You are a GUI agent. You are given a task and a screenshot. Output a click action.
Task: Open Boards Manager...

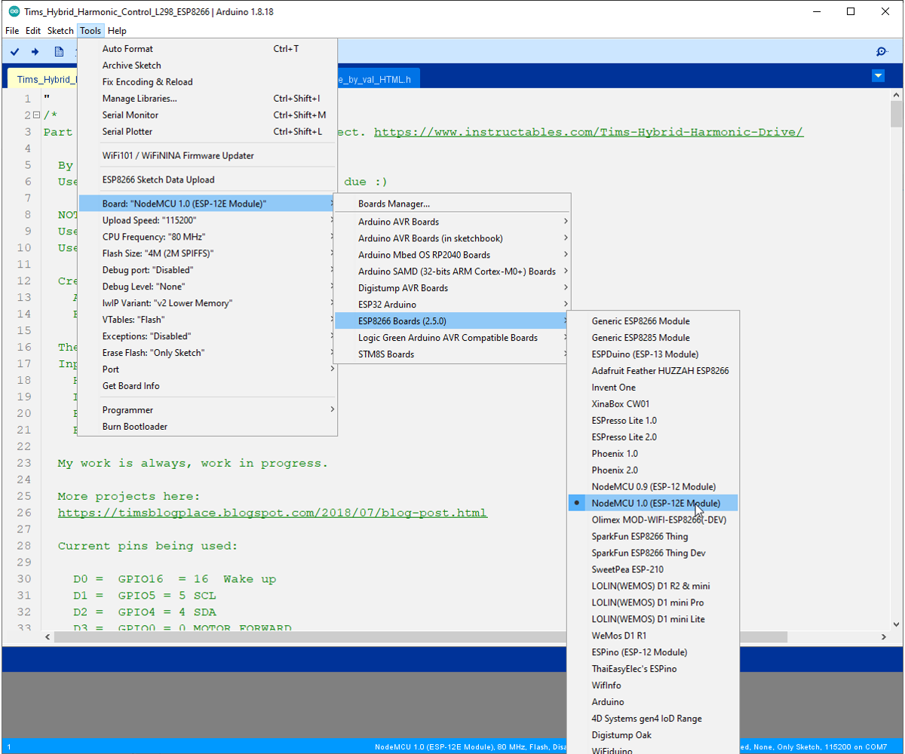394,204
